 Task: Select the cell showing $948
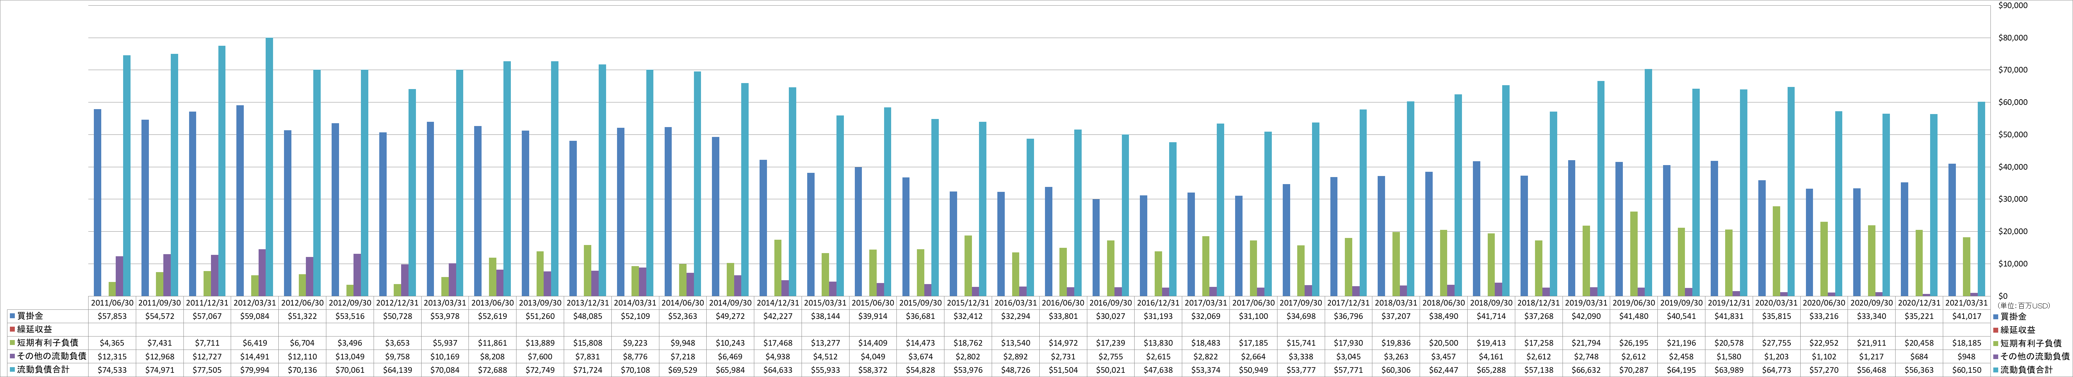tap(1967, 356)
